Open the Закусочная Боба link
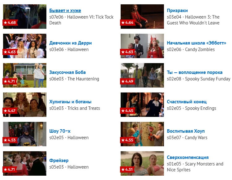This screenshot has height=180, width=232. (x=67, y=72)
